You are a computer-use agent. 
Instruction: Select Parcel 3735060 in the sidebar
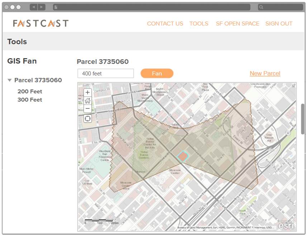click(x=38, y=80)
